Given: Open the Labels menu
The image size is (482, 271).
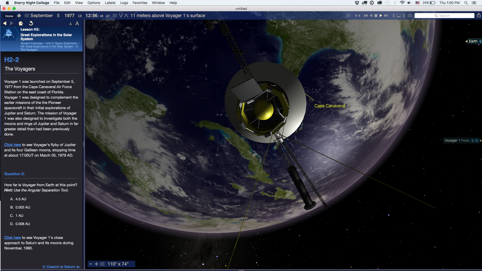Looking at the screenshot, I should tap(110, 3).
